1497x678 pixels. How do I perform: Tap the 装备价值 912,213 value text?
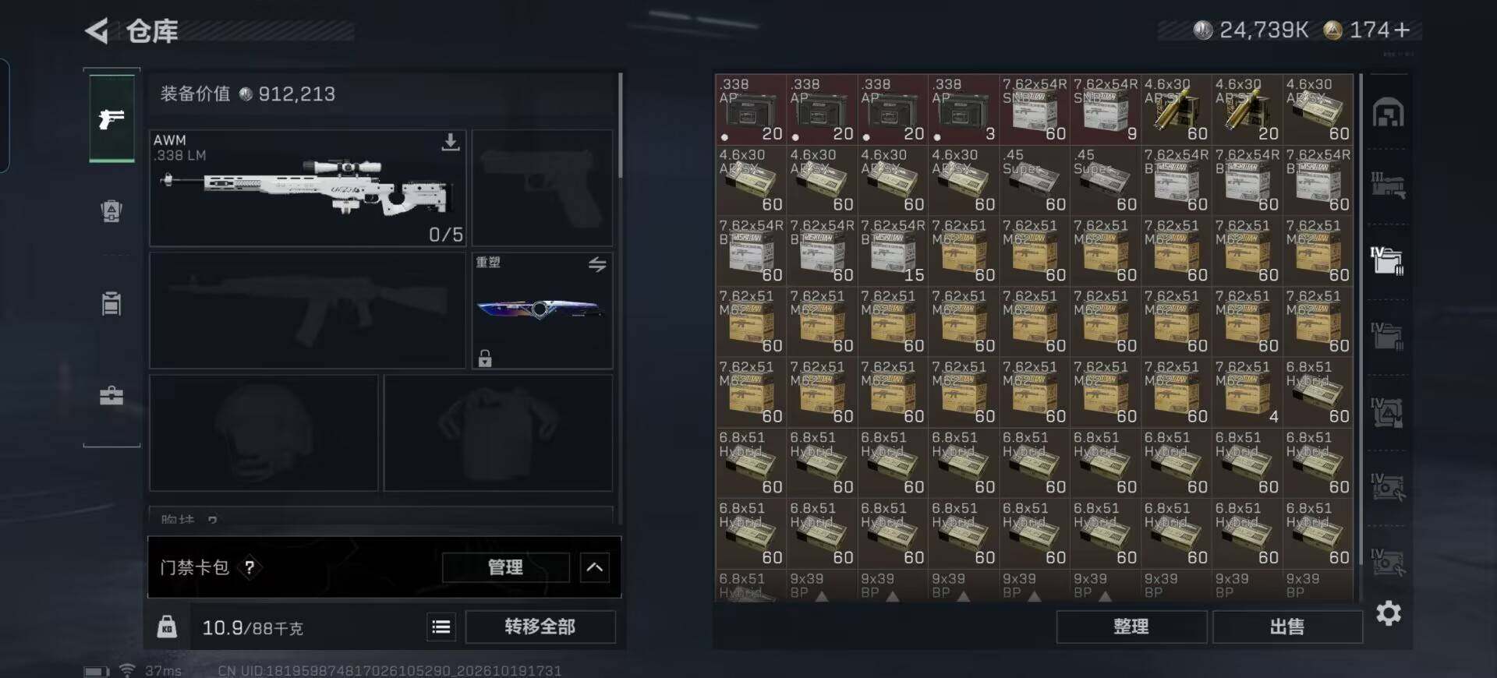[248, 94]
